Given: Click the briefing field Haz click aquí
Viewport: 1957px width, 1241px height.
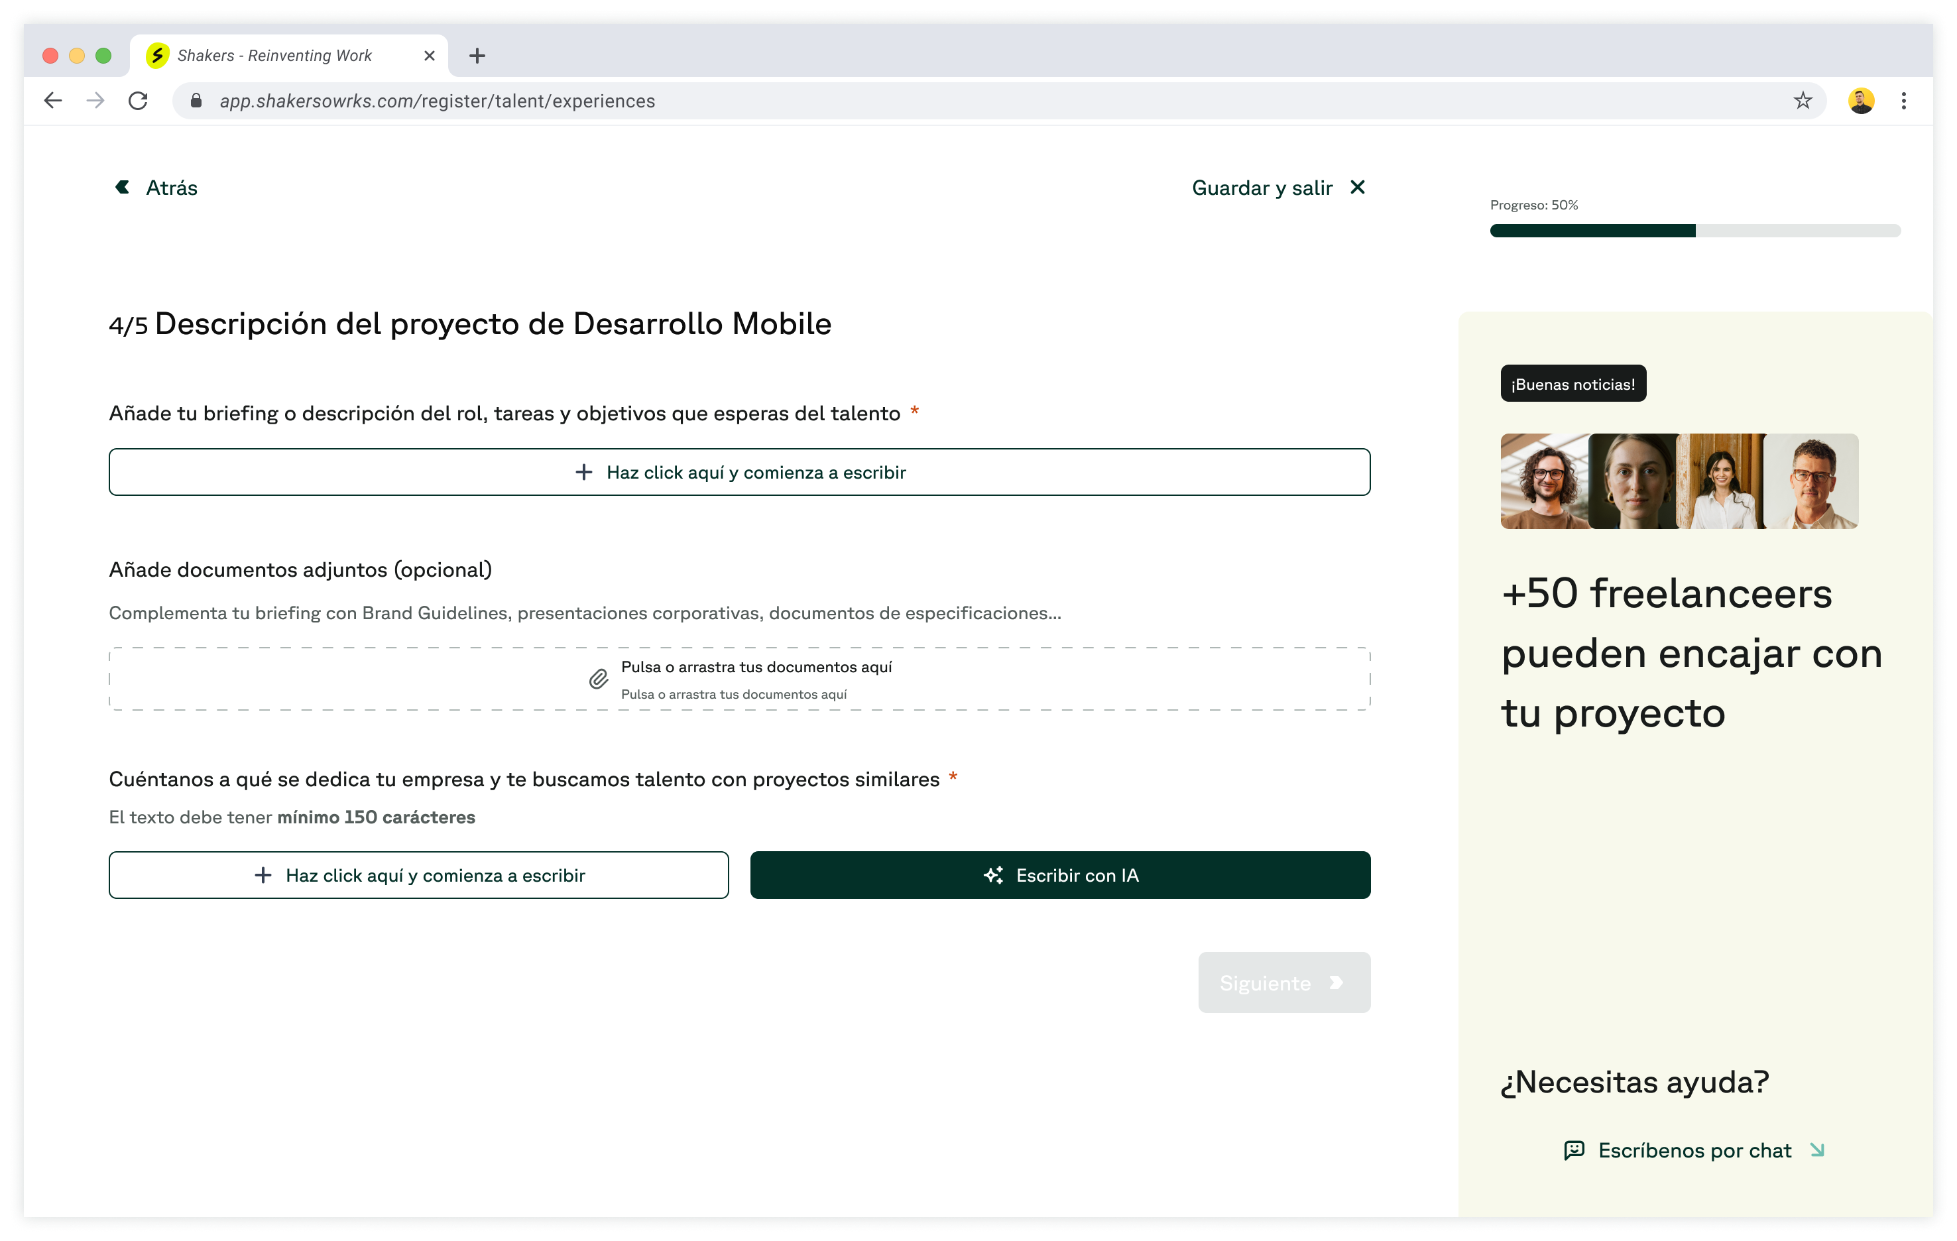Looking at the screenshot, I should [739, 471].
